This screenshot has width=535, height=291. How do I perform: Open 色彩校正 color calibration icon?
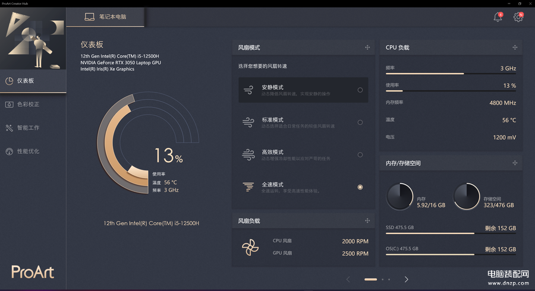click(x=9, y=105)
